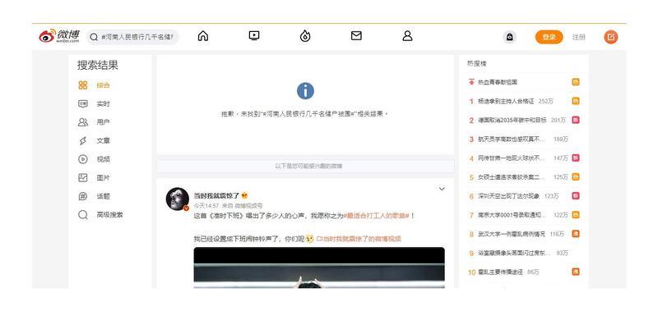
Task: Open hashtag #最适合打工人的歌曲#
Action: tap(376, 216)
